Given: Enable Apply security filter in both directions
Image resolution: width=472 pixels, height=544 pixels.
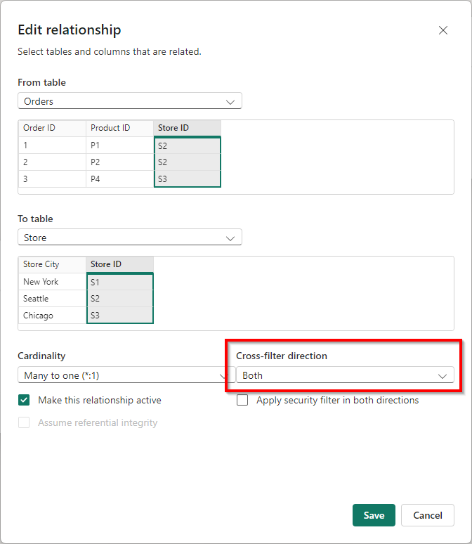Looking at the screenshot, I should coord(243,400).
